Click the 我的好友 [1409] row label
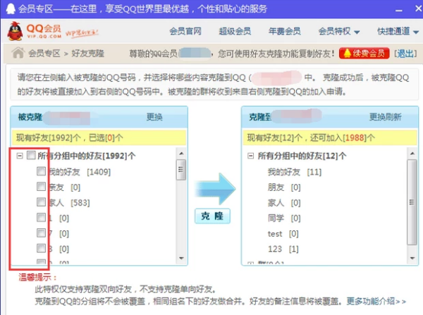The height and width of the screenshot is (315, 423). click(80, 172)
